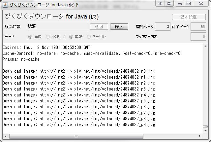
Task: Click the ぴくぴくダウンローダ for Java (仮) heading
Action: [52, 17]
